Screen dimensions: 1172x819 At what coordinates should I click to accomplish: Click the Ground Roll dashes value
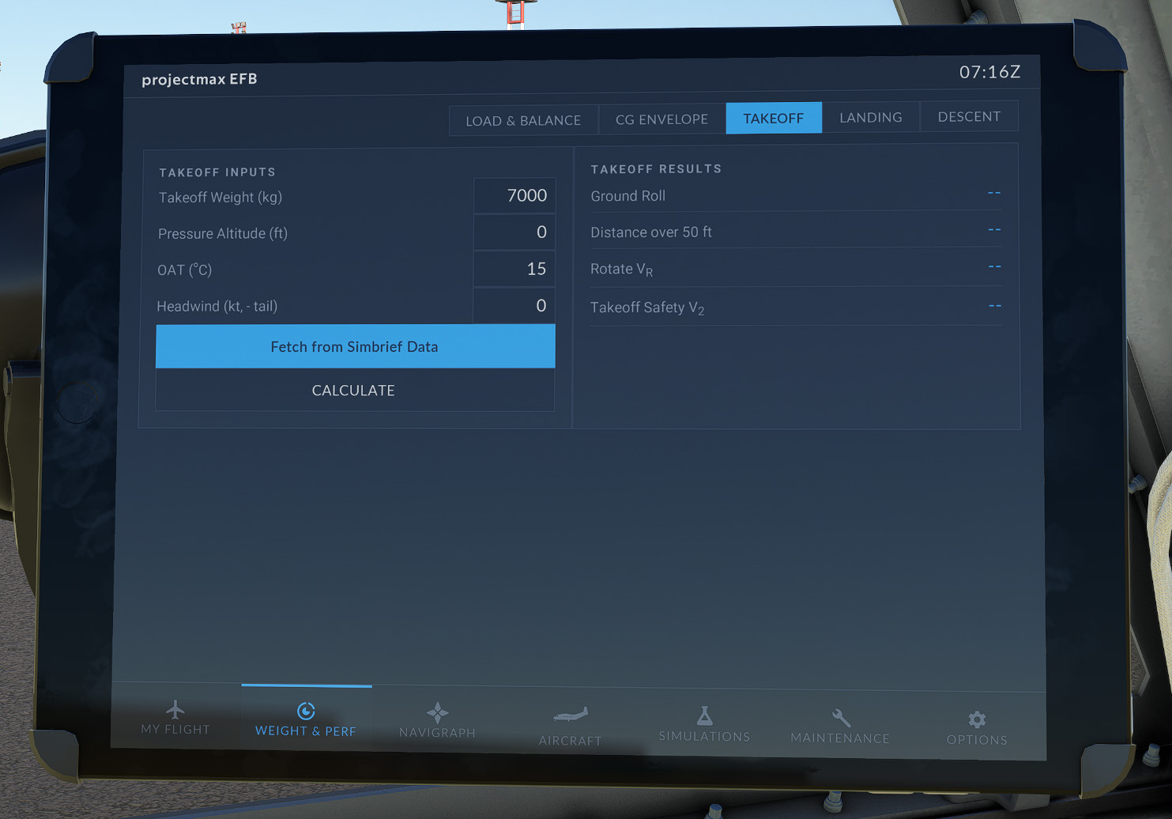tap(994, 193)
